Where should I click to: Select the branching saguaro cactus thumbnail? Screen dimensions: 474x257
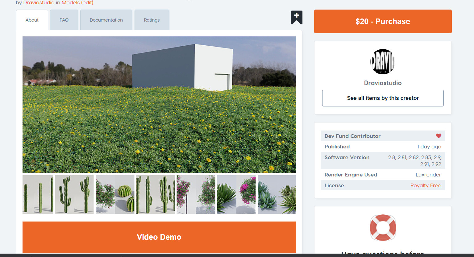tap(74, 194)
